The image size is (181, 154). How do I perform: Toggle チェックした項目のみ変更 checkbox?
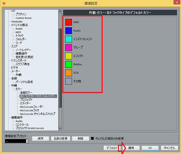pyautogui.click(x=92, y=139)
